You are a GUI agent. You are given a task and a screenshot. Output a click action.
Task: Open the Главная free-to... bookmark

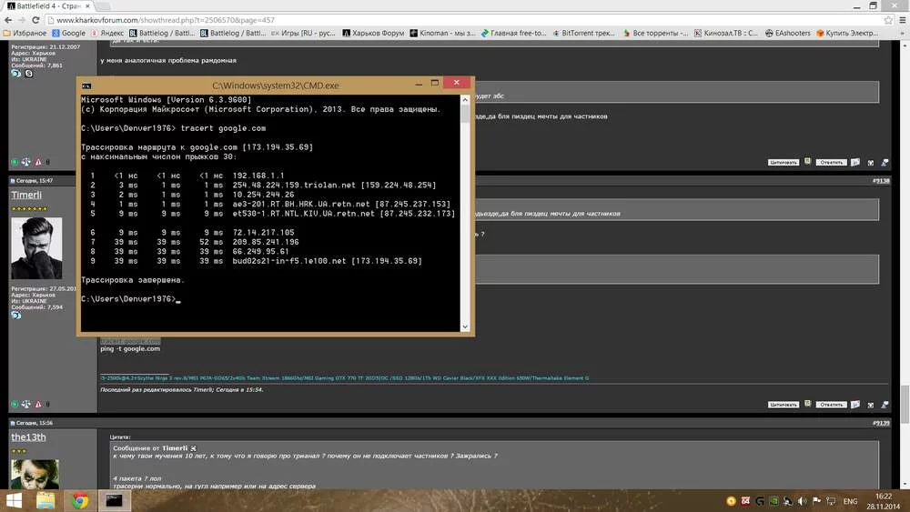point(513,33)
